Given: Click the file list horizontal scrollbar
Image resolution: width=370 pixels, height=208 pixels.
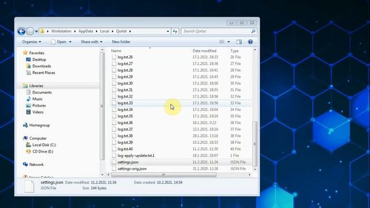Looking at the screenshot, I should tap(164, 174).
